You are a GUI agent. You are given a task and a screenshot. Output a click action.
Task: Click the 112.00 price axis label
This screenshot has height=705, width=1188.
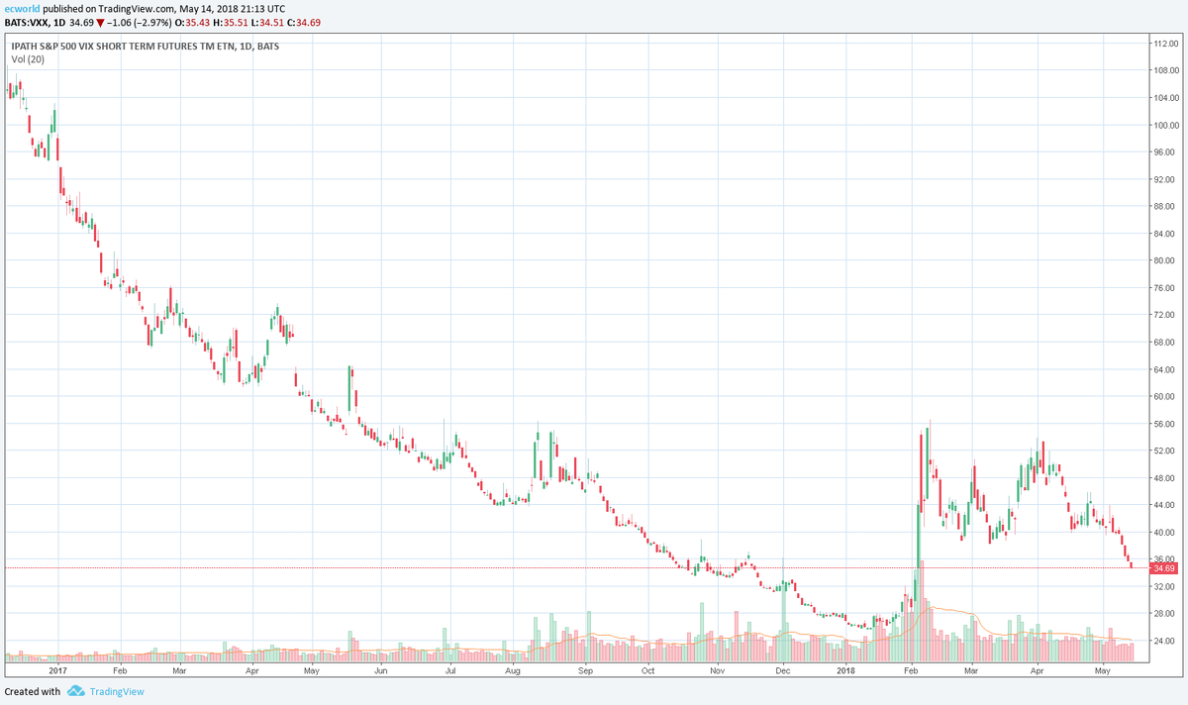pos(1164,44)
